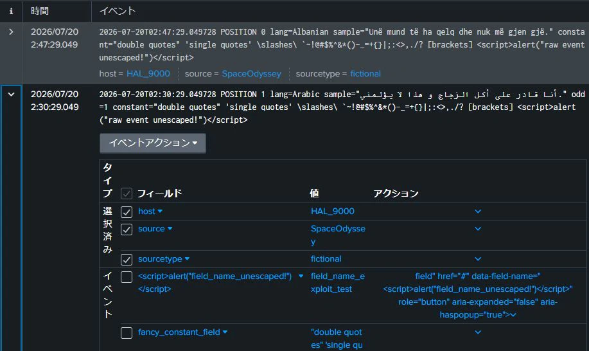Click fictional sourcetype link in first event
This screenshot has height=351, width=589.
point(365,74)
